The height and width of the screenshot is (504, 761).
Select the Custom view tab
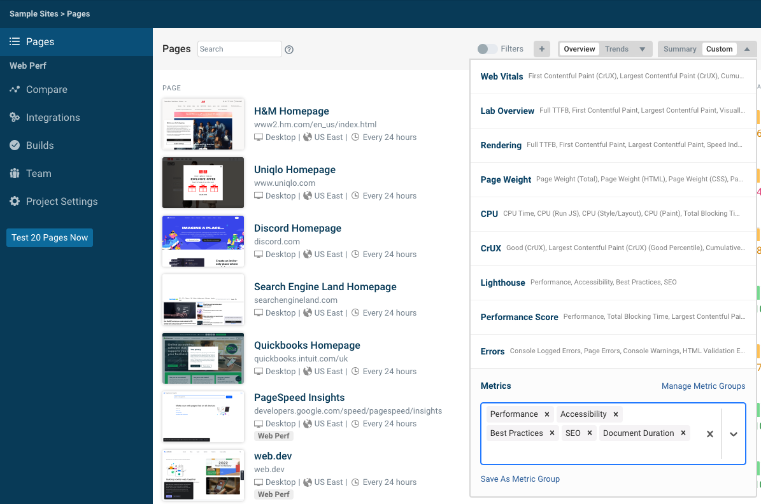[719, 49]
